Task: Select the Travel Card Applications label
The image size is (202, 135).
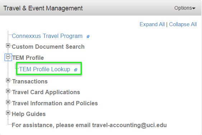Action: (x=46, y=92)
